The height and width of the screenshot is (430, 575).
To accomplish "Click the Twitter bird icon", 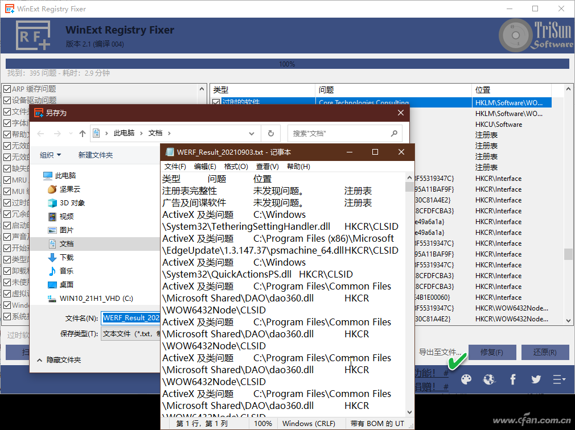I will (x=536, y=379).
